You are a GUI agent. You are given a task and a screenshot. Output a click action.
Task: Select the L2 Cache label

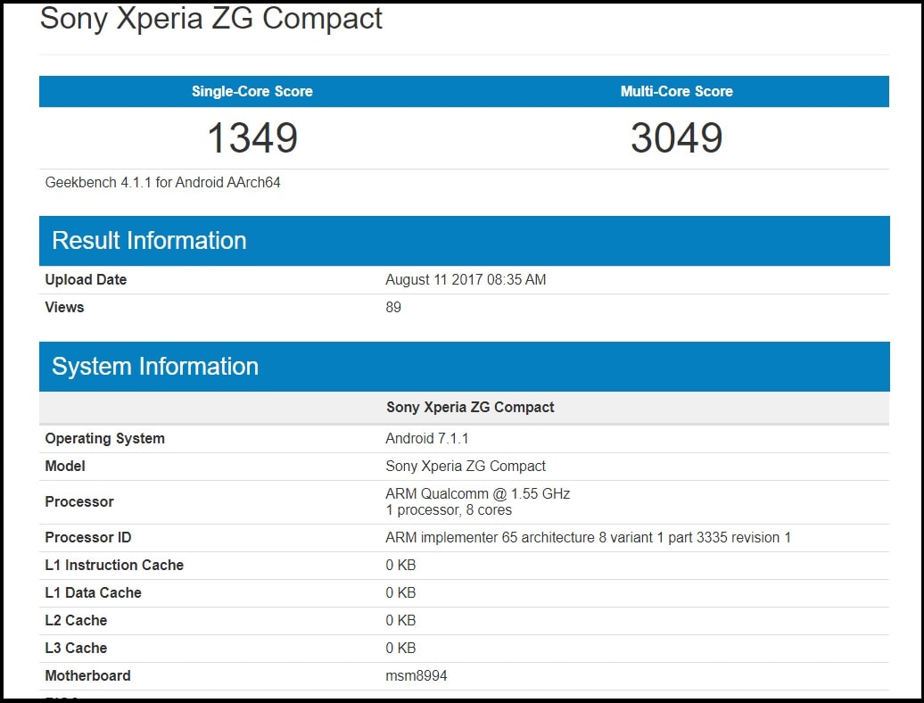[x=76, y=621]
